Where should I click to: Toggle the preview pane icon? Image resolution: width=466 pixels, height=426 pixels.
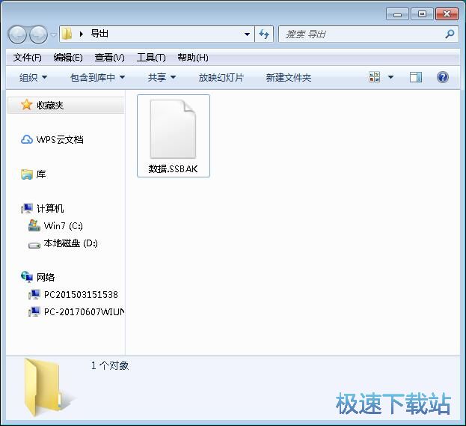click(x=416, y=77)
